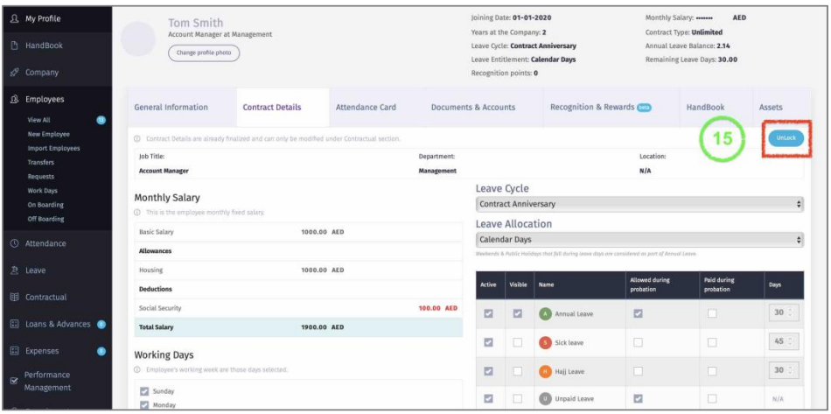831x414 pixels.
Task: Click the Unlock button
Action: [785, 138]
